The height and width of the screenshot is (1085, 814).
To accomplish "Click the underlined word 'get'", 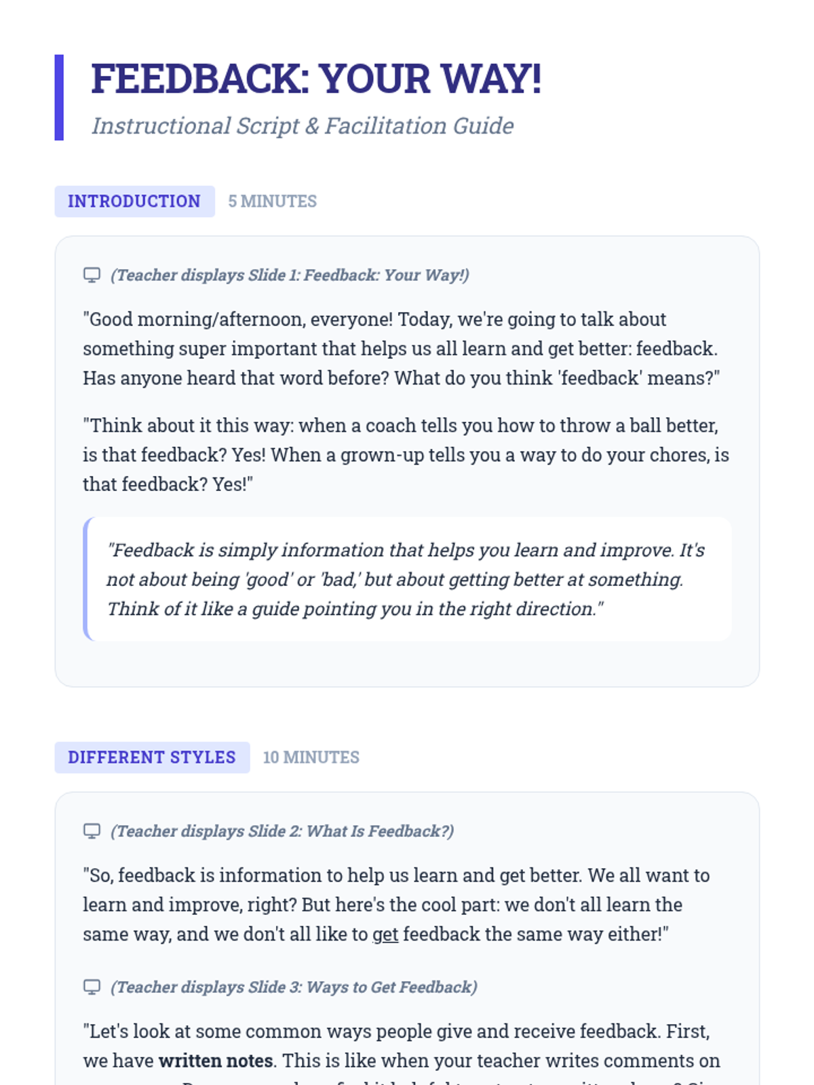I will pos(385,934).
